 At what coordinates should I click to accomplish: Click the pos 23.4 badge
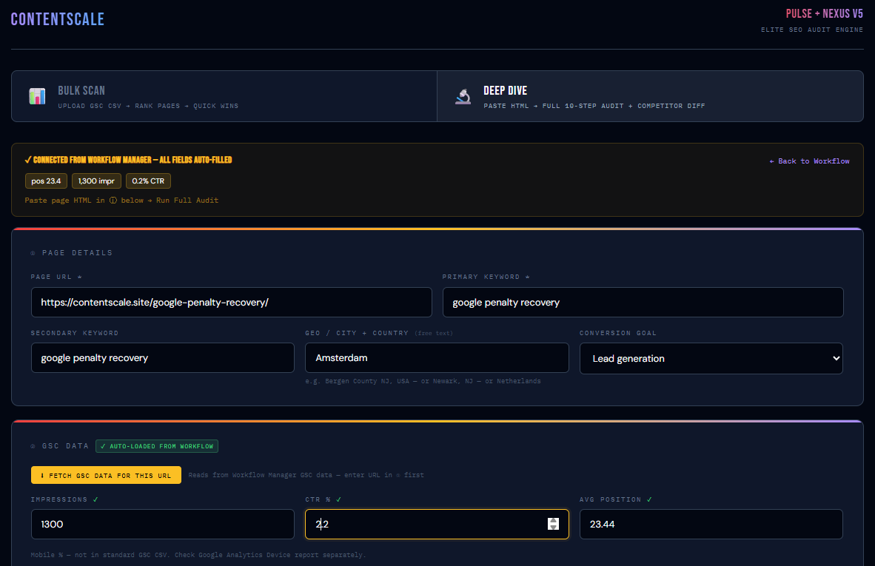(46, 181)
